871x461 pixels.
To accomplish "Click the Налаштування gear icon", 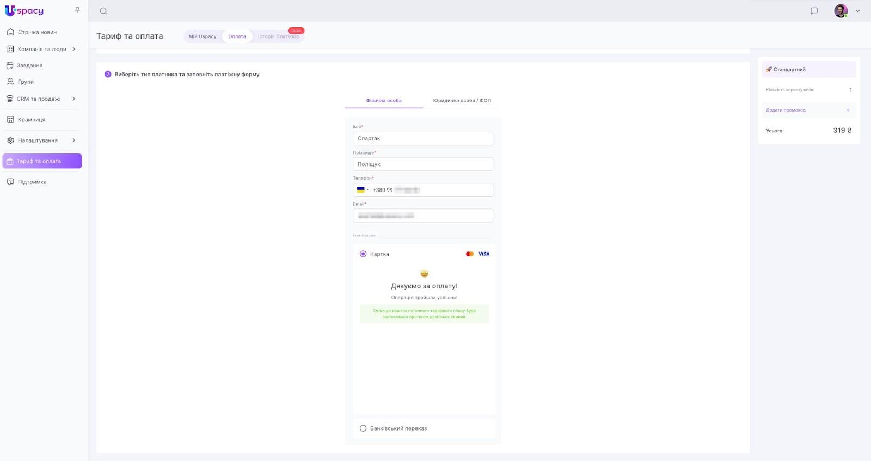I will point(10,140).
